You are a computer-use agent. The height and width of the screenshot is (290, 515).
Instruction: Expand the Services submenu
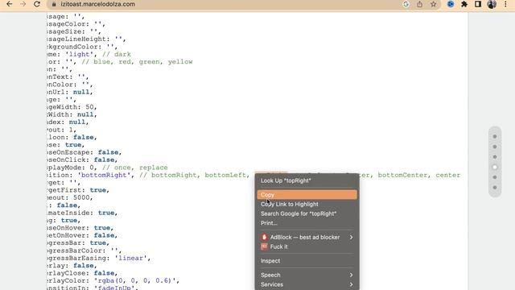[x=307, y=284]
